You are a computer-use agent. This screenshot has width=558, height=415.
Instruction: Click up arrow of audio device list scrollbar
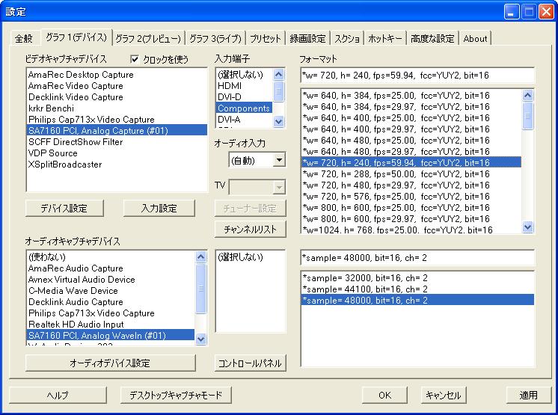click(200, 256)
